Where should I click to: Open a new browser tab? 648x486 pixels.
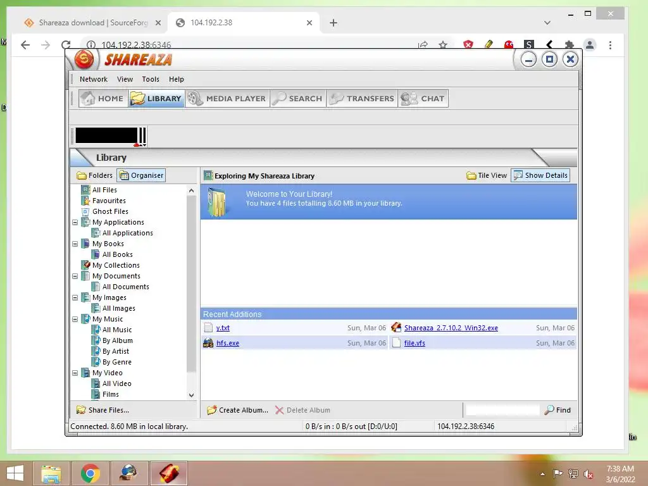pyautogui.click(x=333, y=23)
